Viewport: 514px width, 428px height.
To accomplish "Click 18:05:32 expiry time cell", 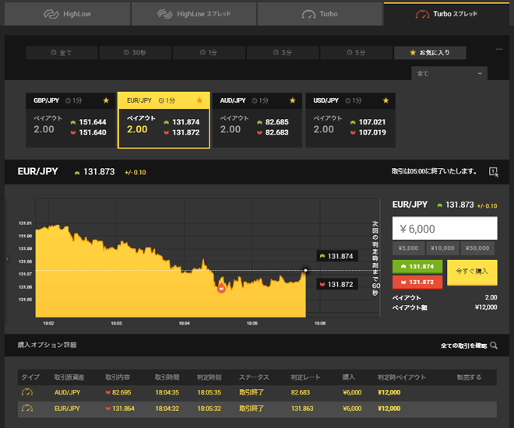I will [209, 409].
